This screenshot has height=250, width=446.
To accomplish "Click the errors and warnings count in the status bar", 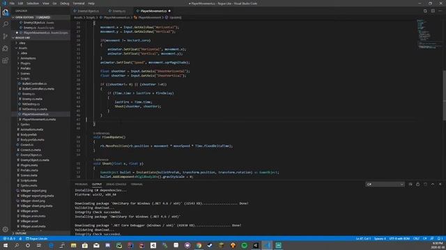I will pyautogui.click(x=9, y=239).
